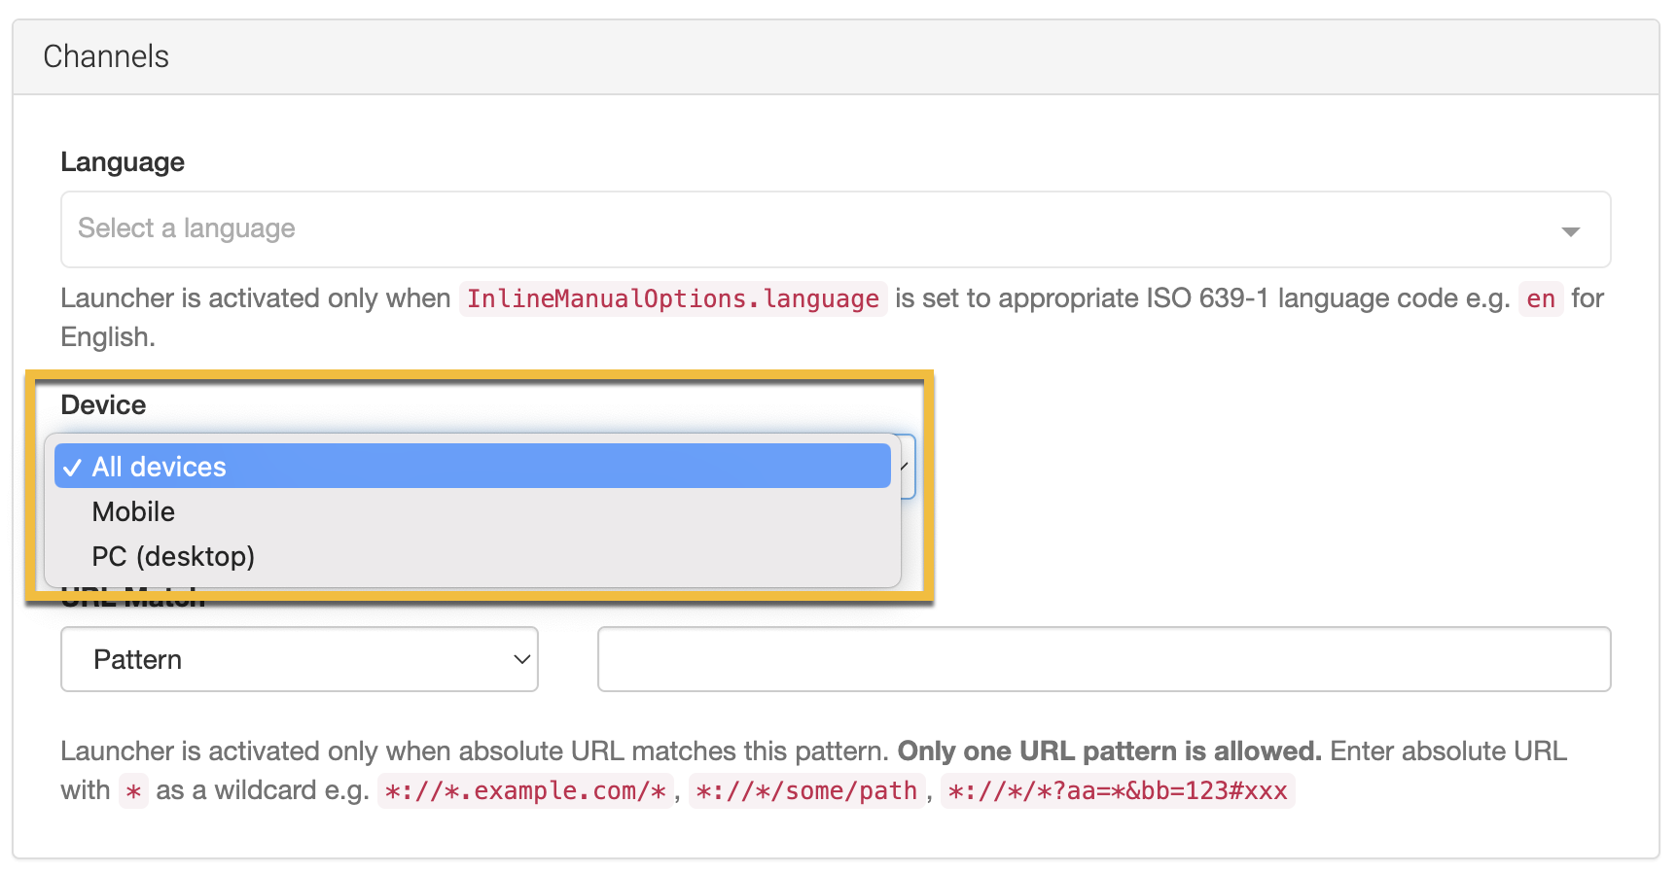The height and width of the screenshot is (873, 1677).
Task: Click the standalone * wildcard code snippet
Action: [133, 791]
